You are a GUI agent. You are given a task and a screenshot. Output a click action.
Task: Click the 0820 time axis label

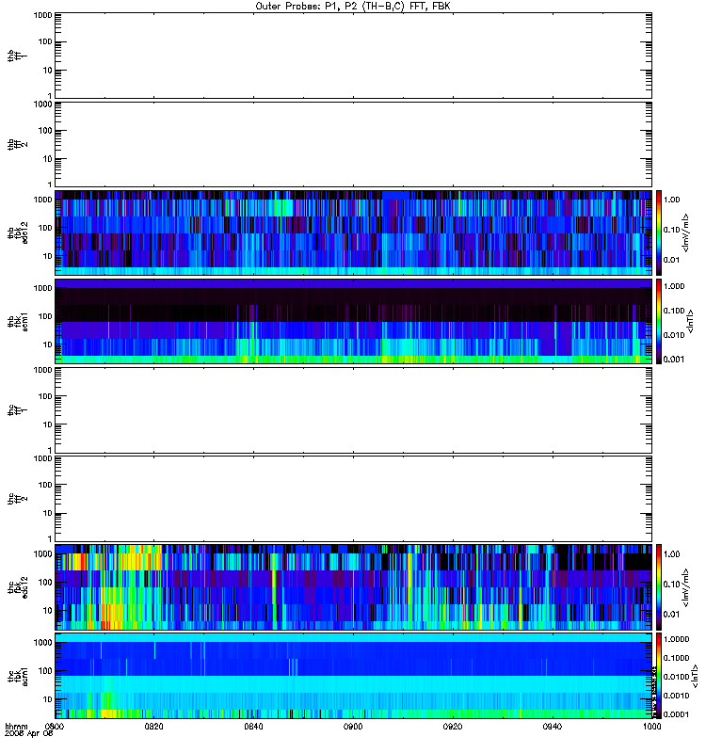[x=153, y=727]
